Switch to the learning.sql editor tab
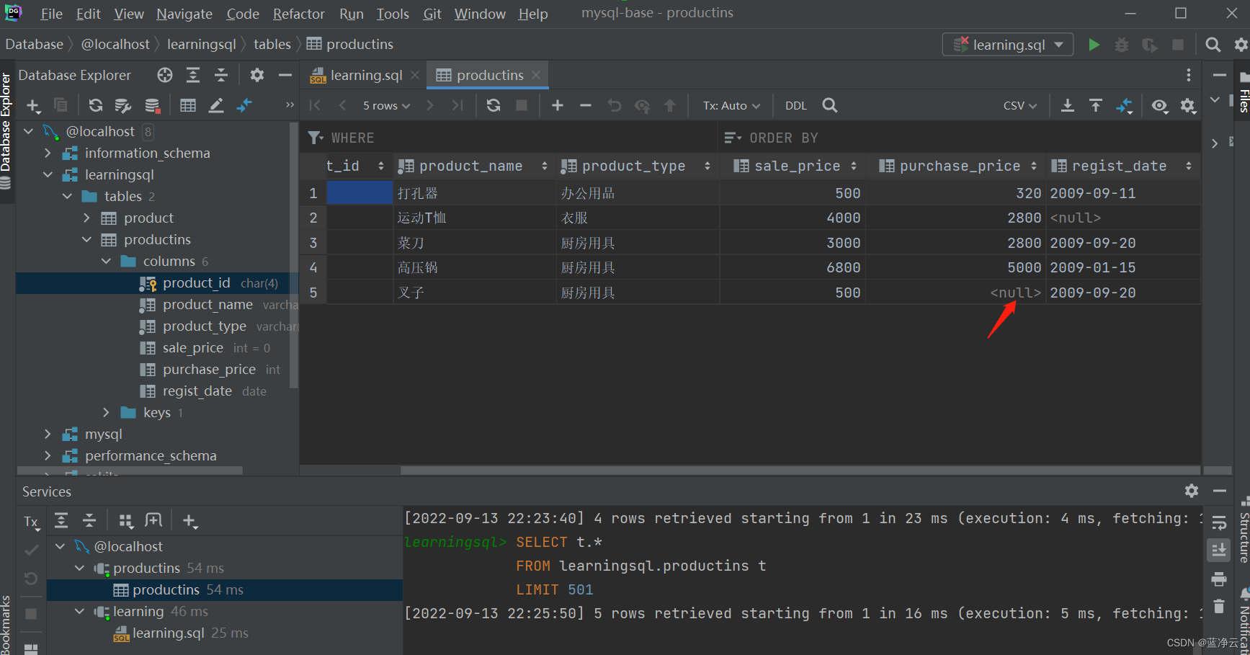1250x655 pixels. pos(365,75)
